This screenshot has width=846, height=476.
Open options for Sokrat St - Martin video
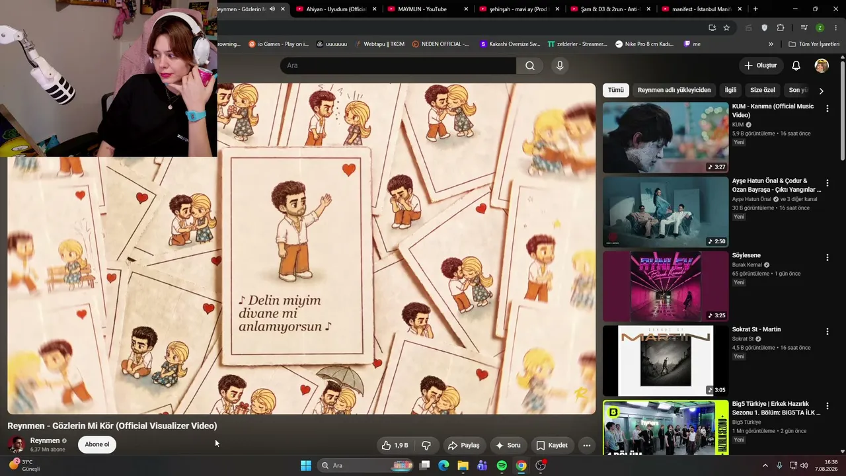(827, 331)
